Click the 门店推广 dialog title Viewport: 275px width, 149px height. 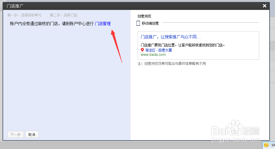[15, 6]
